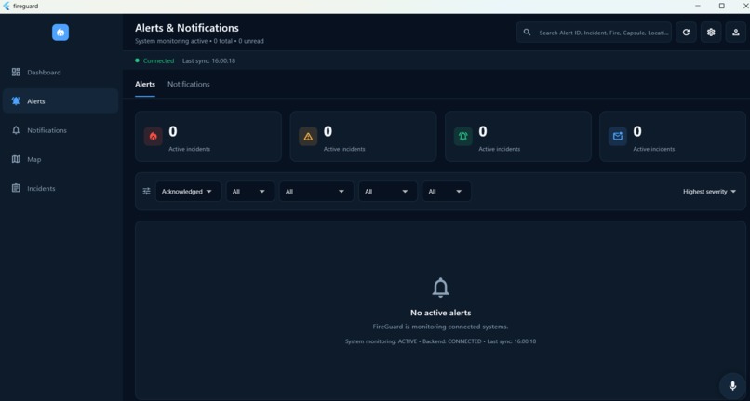Click the yellow warning triangle icon
The height and width of the screenshot is (401, 750).
coord(308,137)
